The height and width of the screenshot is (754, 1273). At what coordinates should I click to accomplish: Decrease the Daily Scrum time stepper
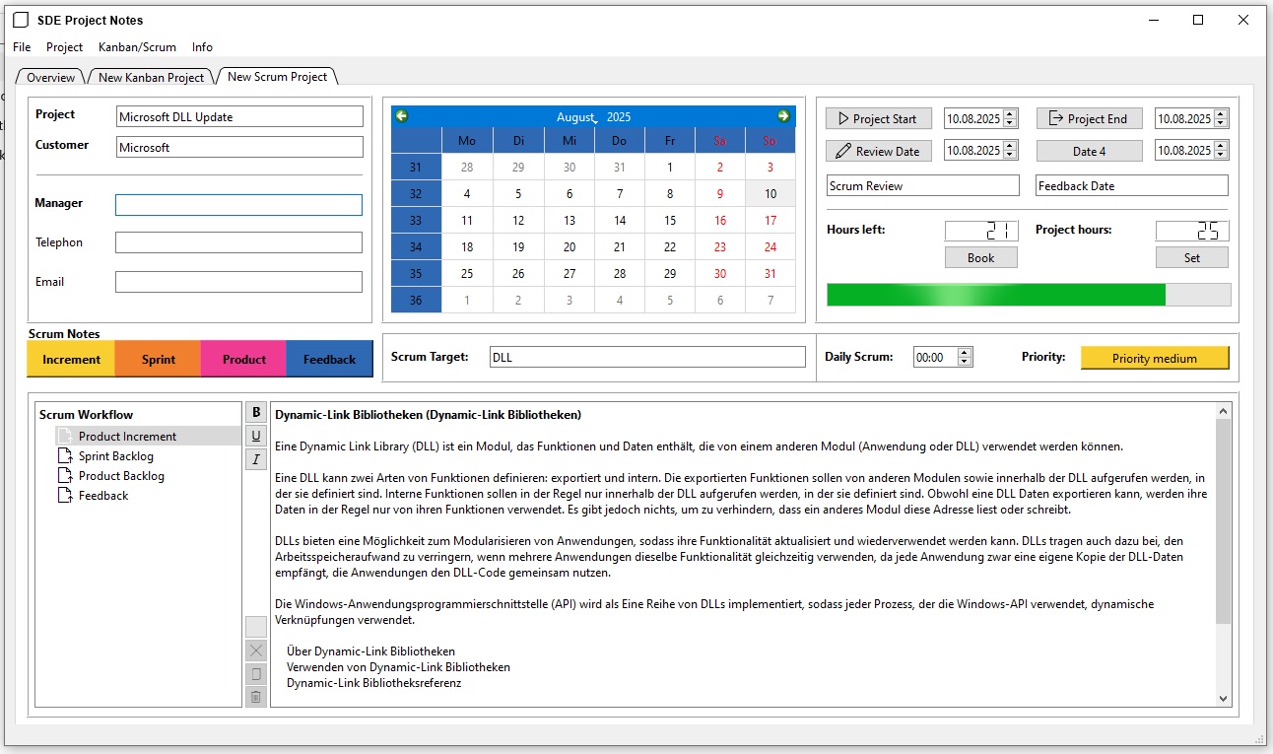tap(965, 363)
